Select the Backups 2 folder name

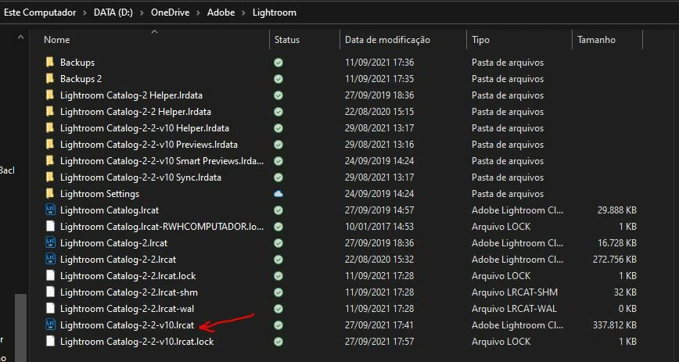[81, 79]
